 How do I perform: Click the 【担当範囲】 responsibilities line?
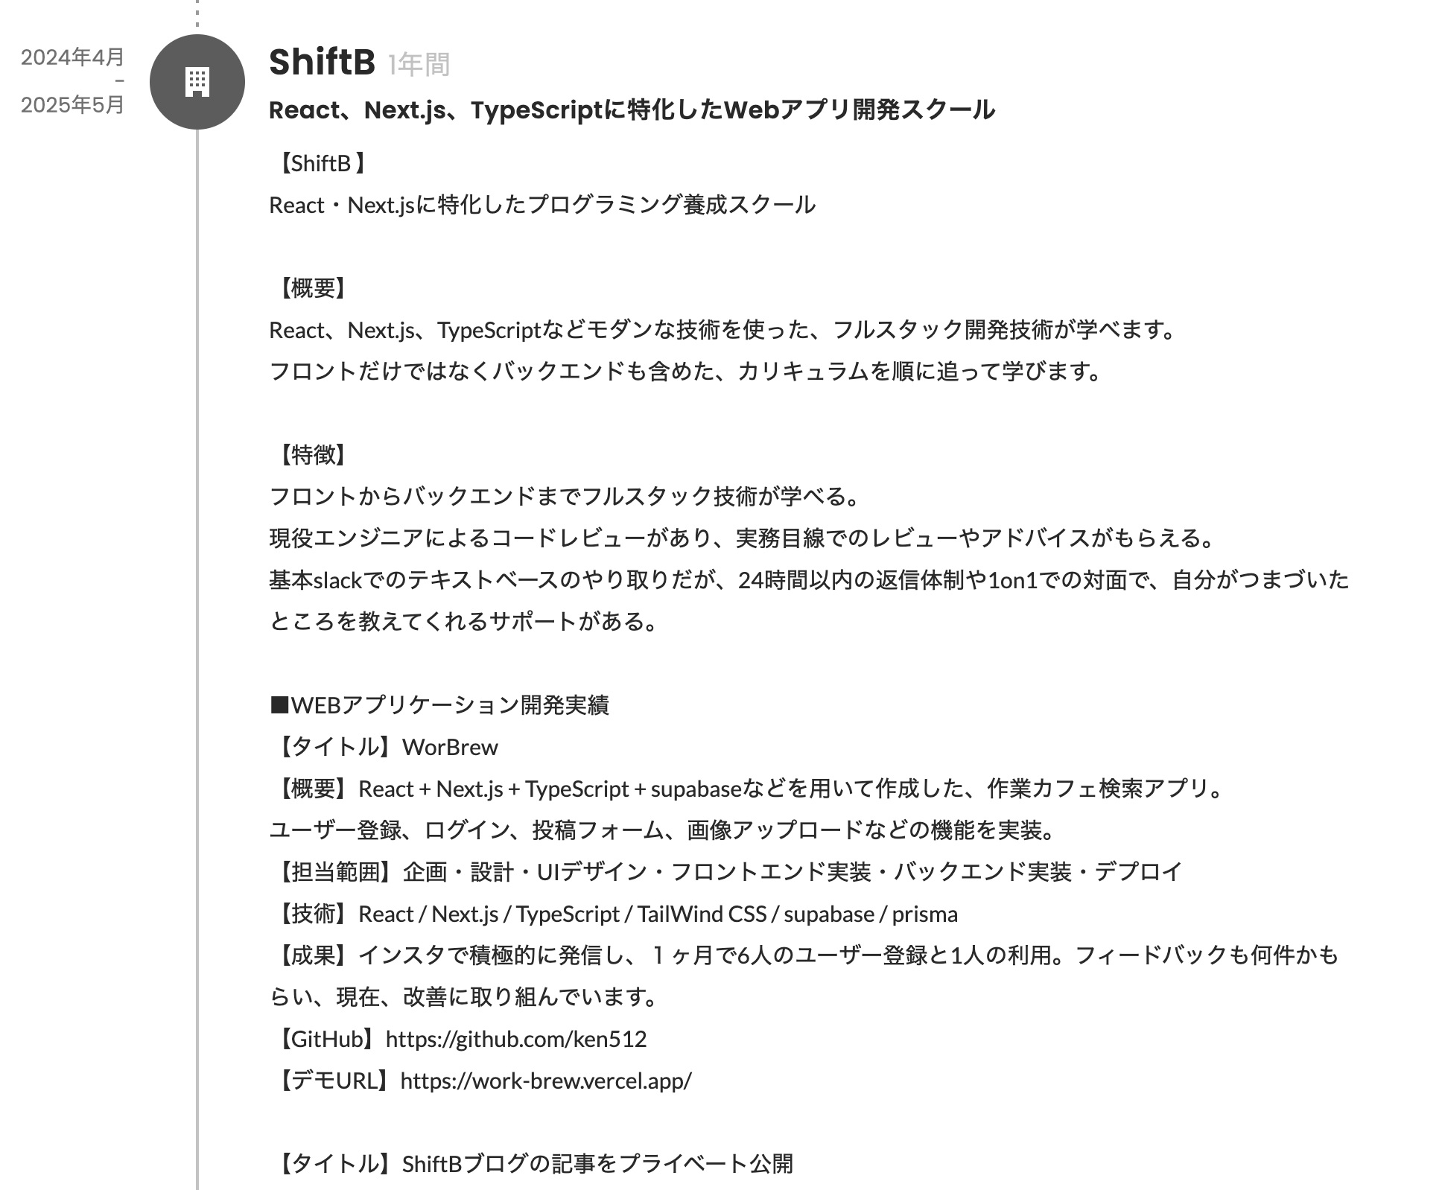[x=725, y=872]
